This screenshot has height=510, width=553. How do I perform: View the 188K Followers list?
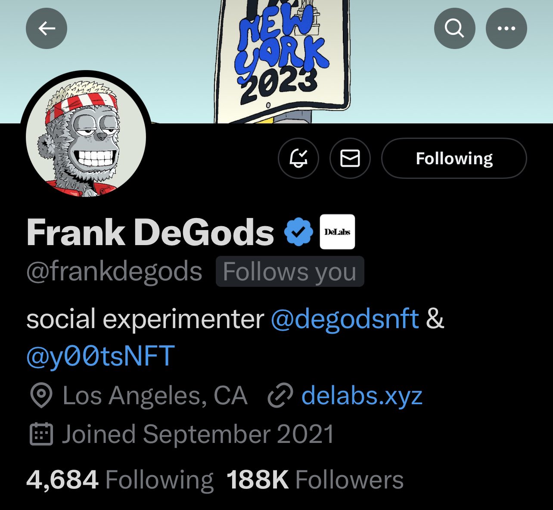coord(315,480)
